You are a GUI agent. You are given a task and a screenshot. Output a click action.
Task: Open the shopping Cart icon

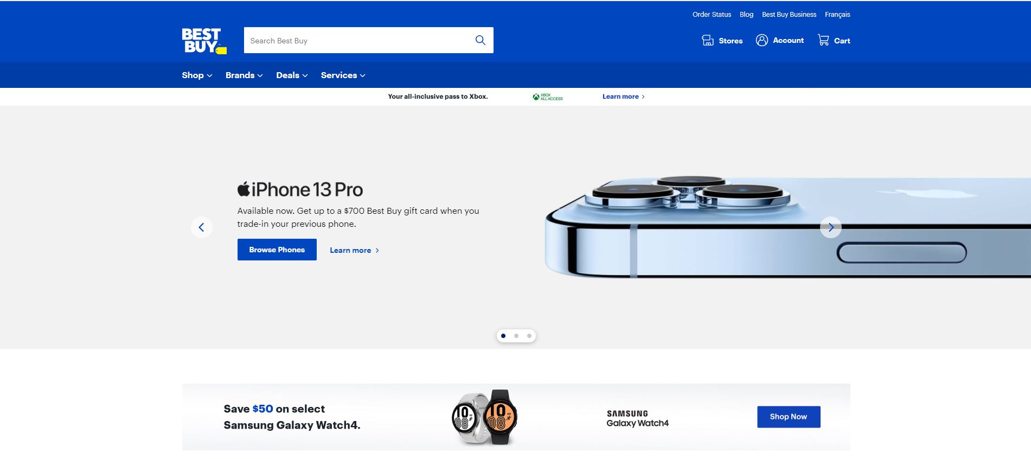click(823, 40)
